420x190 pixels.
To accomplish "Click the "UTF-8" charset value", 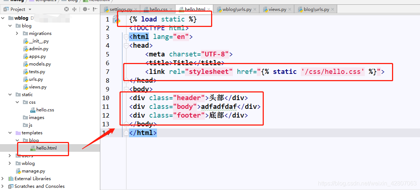I will pos(215,55).
